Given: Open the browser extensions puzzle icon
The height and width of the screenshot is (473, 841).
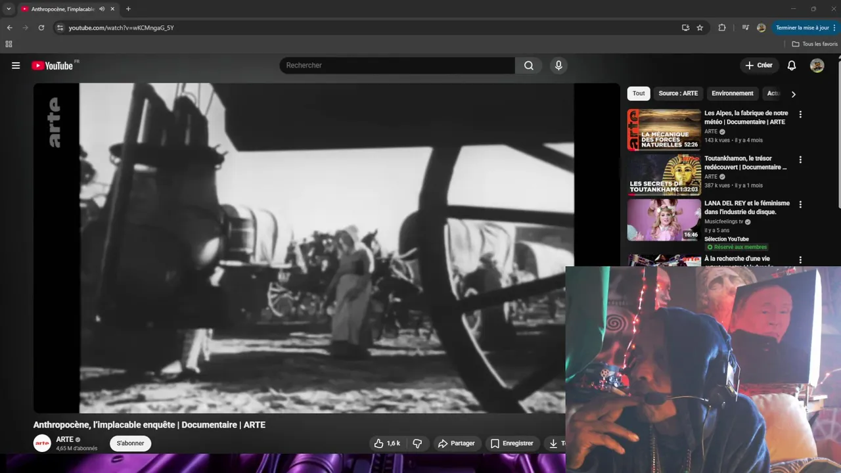Looking at the screenshot, I should click(722, 28).
